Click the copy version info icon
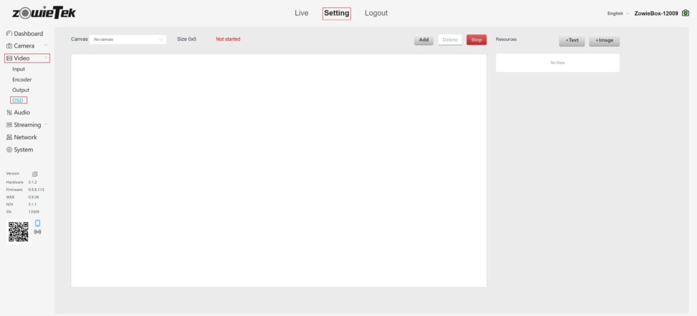 [35, 174]
